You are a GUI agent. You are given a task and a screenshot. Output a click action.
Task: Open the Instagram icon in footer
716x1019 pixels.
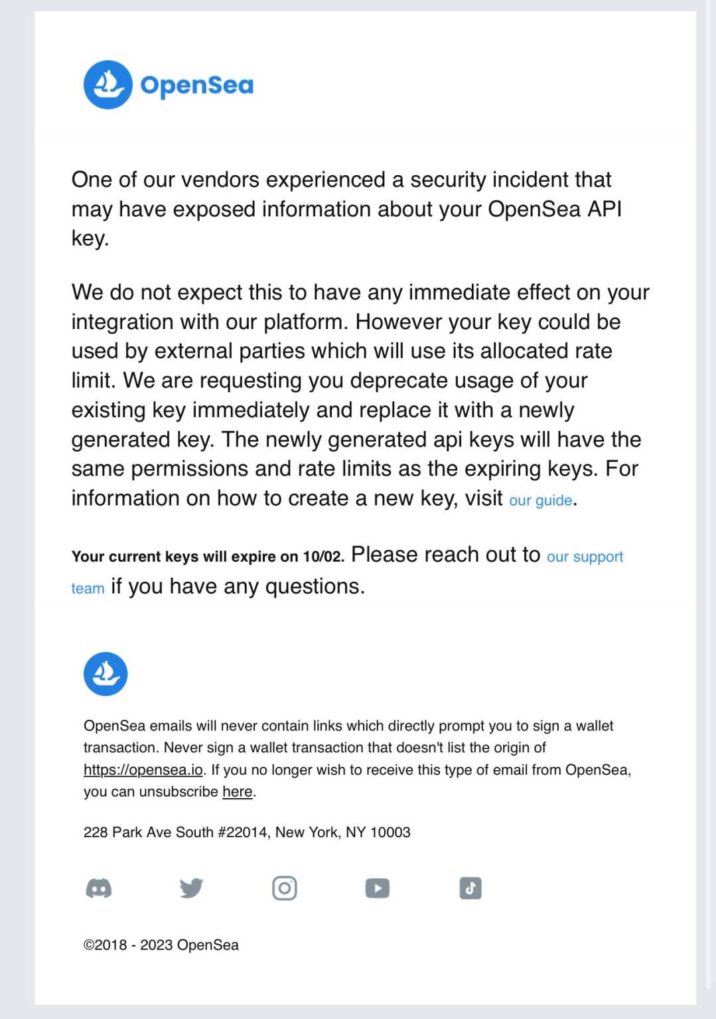pyautogui.click(x=285, y=888)
